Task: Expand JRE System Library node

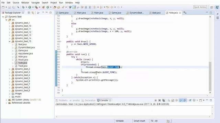Action: pos(6,100)
